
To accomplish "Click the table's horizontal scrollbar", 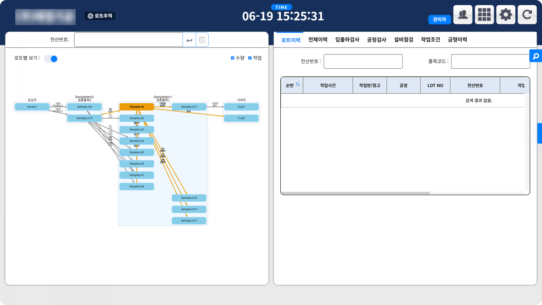I will (x=355, y=193).
